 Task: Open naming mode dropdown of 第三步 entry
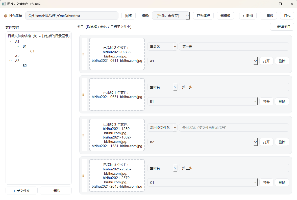coord(162,168)
